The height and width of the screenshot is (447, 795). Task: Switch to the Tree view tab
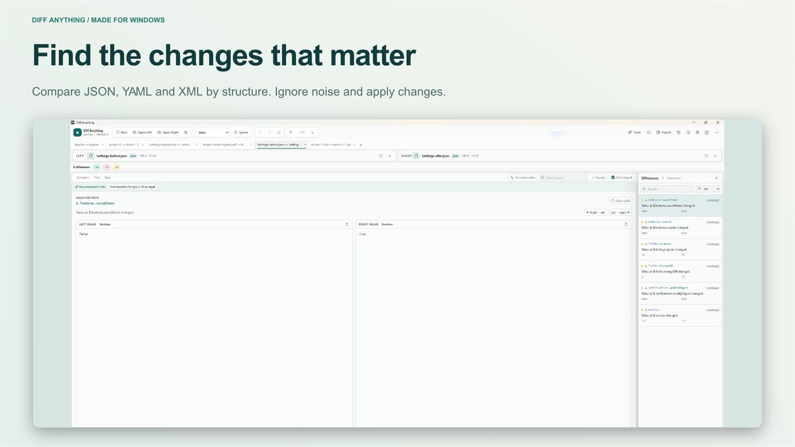point(97,178)
